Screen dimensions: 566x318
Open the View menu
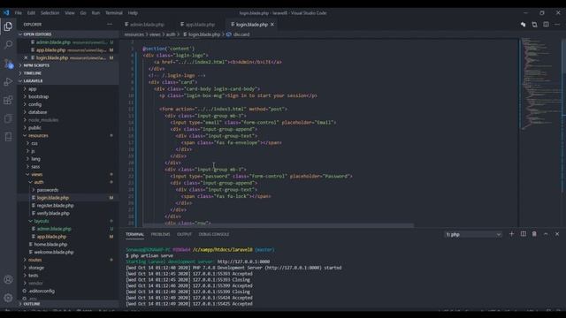click(x=70, y=12)
